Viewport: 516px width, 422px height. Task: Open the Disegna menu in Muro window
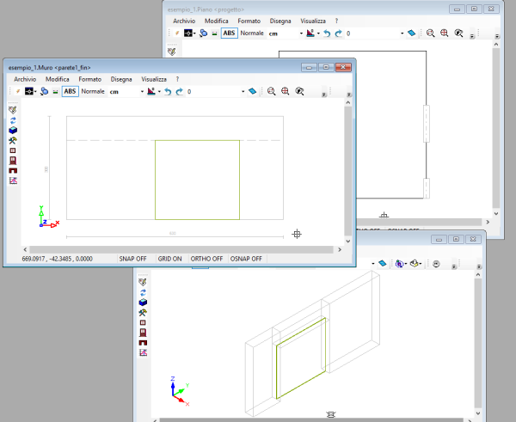(122, 78)
